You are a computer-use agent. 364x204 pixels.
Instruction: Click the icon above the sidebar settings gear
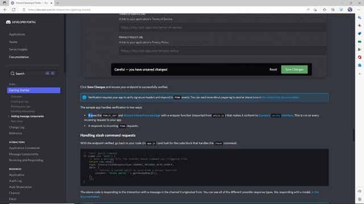pos(359,192)
